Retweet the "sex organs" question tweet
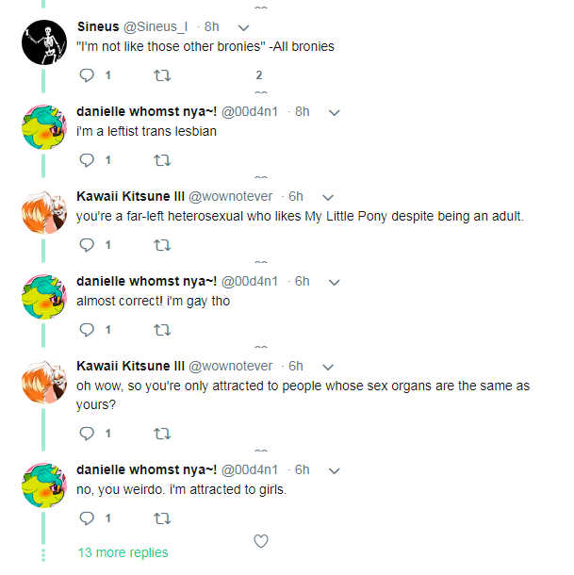Viewport: 574px width, 575px height. coord(162,434)
